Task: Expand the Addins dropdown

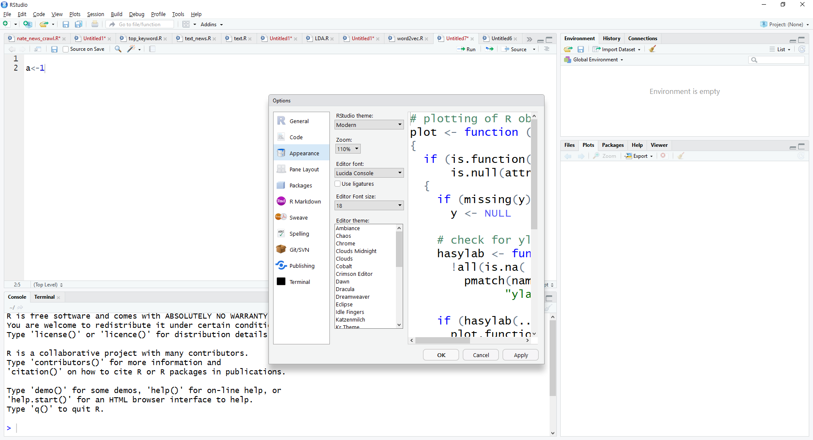Action: click(x=211, y=25)
